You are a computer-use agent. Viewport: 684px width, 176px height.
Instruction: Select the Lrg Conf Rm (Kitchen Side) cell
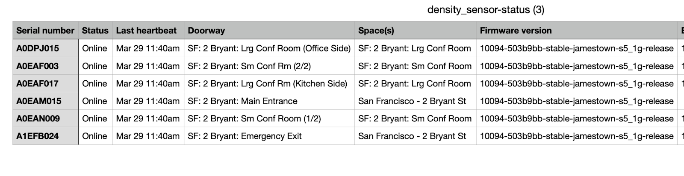pyautogui.click(x=269, y=83)
